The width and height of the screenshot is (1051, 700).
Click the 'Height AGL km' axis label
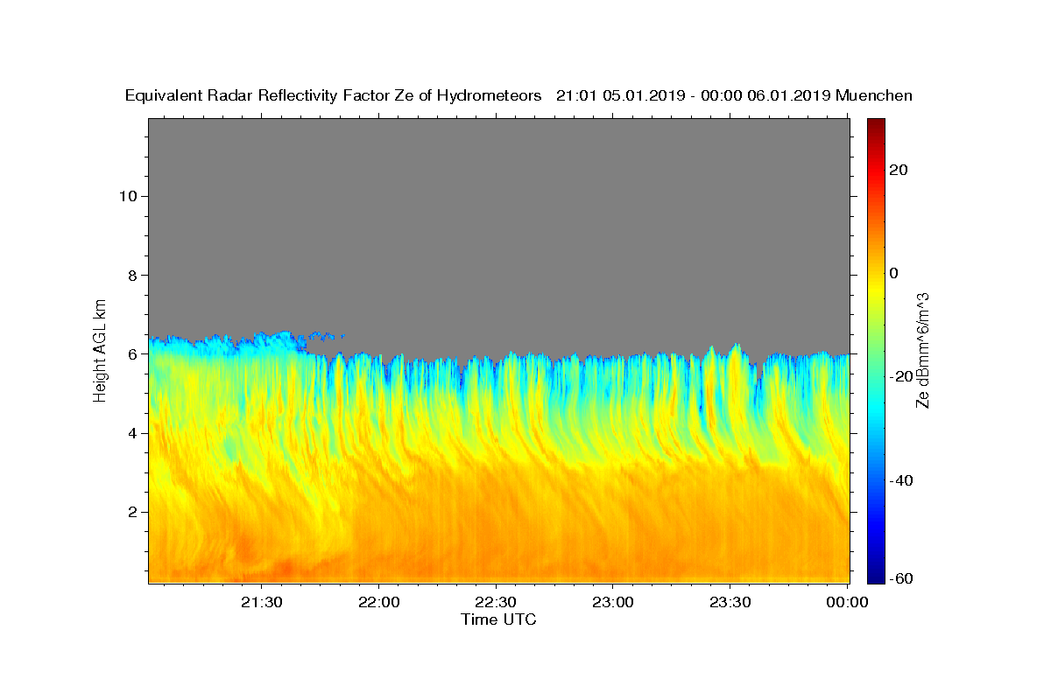[101, 349]
